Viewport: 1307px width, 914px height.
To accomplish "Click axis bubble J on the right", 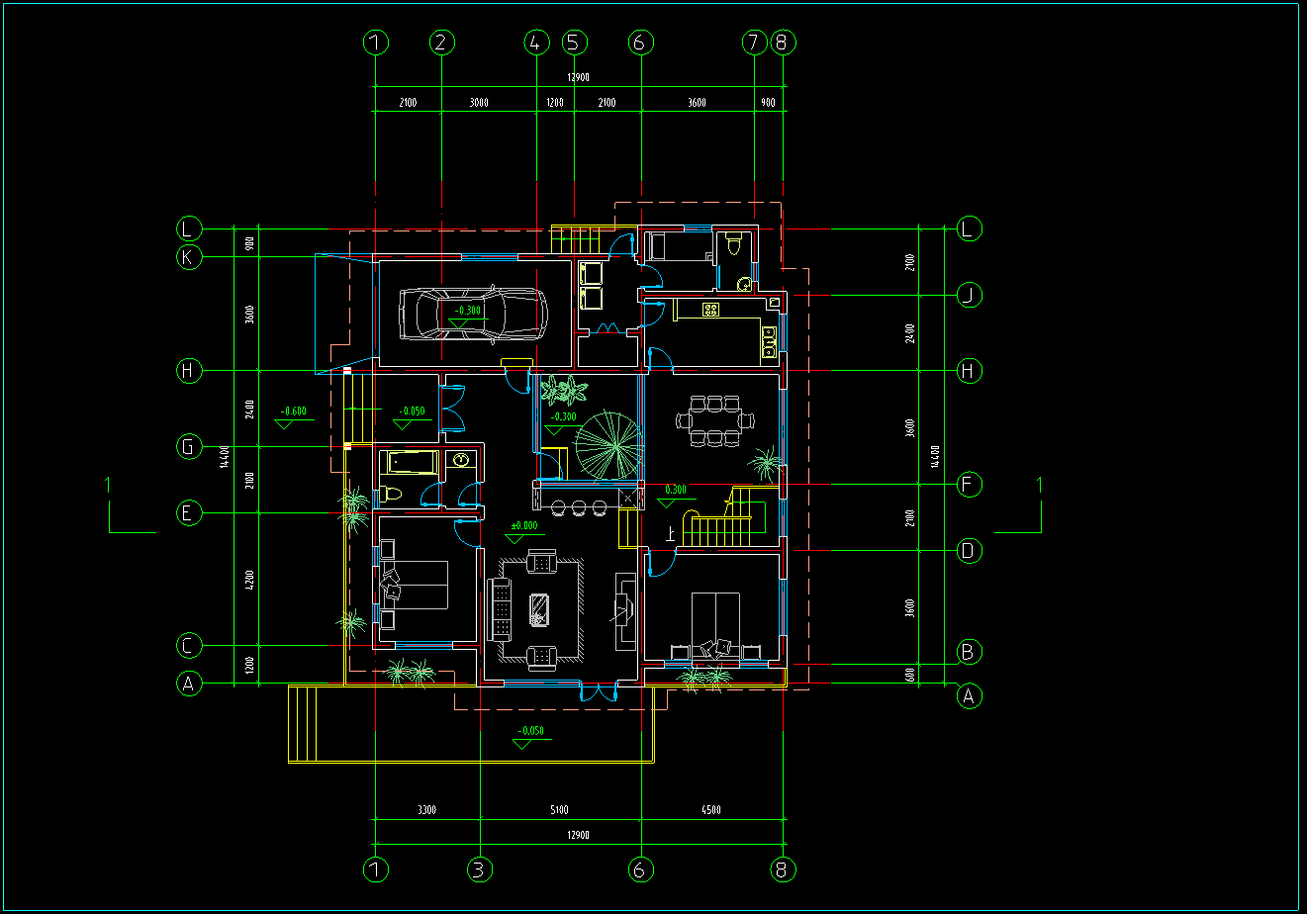I will (x=970, y=295).
